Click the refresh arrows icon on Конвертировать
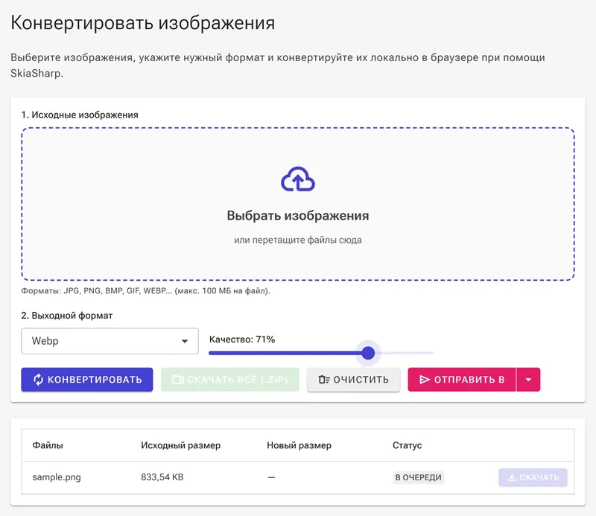 click(39, 380)
